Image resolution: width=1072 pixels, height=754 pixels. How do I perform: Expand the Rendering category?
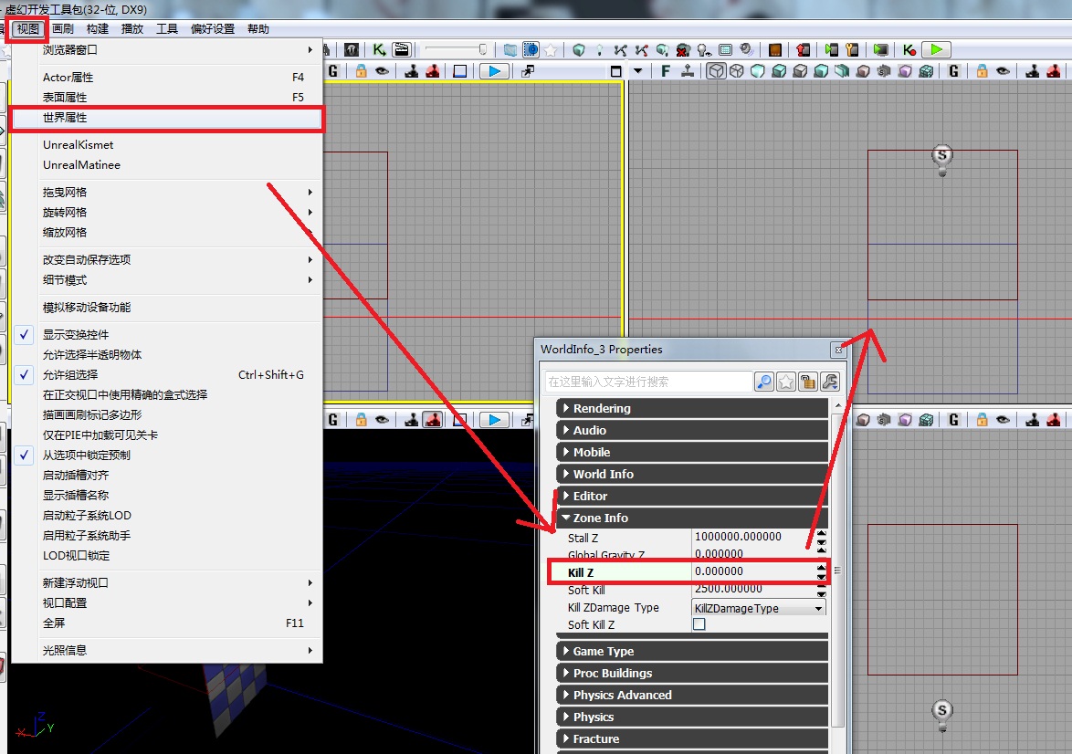602,408
